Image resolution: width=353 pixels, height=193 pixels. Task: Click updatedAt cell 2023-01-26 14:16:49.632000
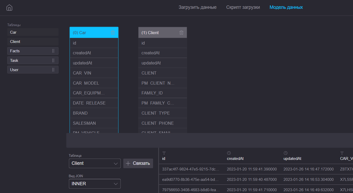tap(308, 190)
